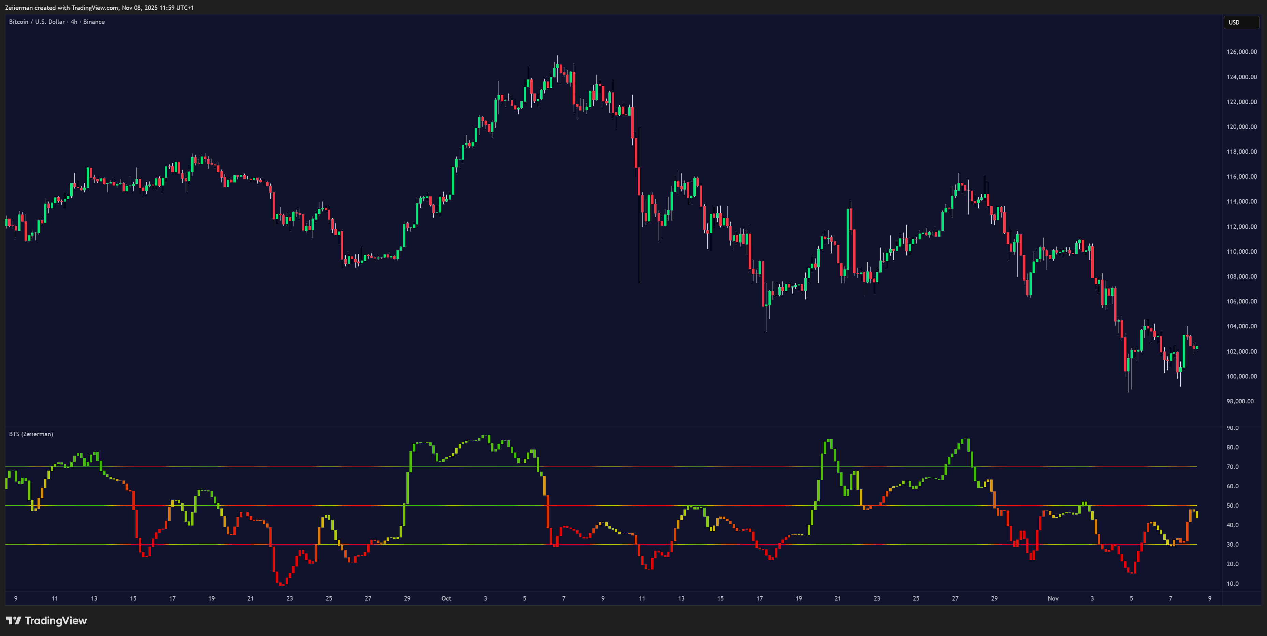Screen dimensions: 1267x636
Task: Click the 70.0 indicator scale label
Action: coord(1233,467)
